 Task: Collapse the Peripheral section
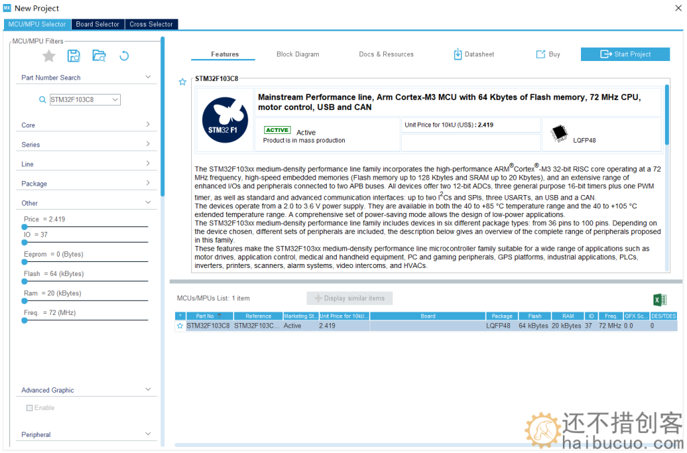tap(148, 434)
